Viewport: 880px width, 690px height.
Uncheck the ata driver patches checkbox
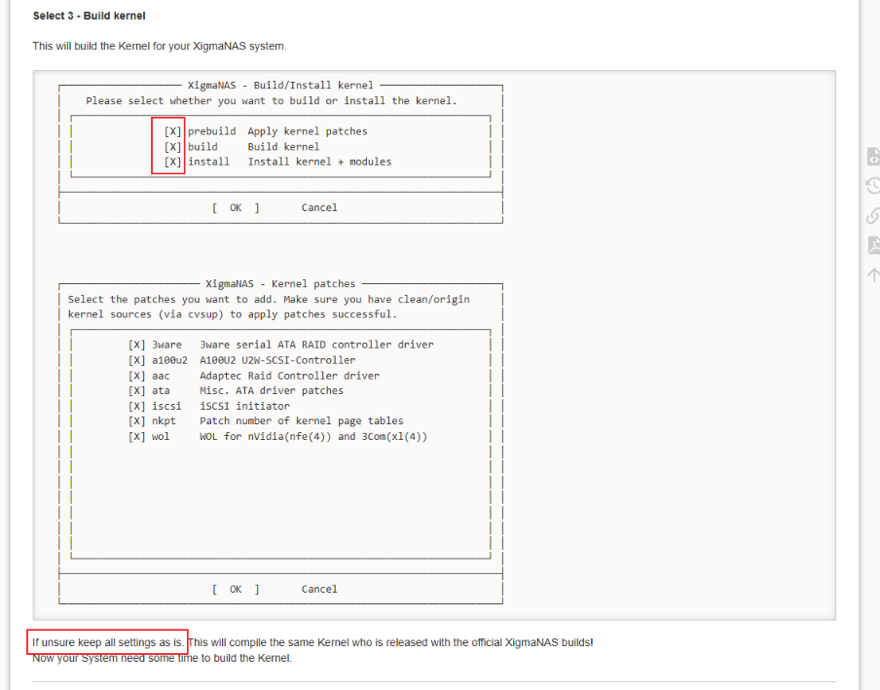pyautogui.click(x=137, y=390)
